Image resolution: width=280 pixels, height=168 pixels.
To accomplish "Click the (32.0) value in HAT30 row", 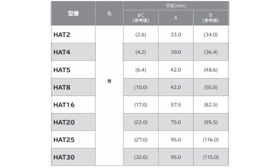I will click(x=141, y=158).
